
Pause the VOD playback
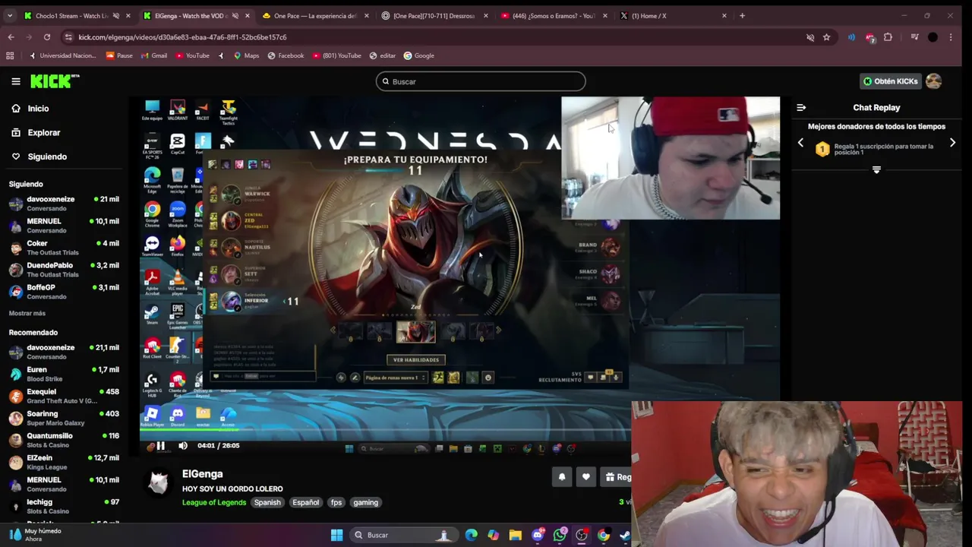pos(160,446)
